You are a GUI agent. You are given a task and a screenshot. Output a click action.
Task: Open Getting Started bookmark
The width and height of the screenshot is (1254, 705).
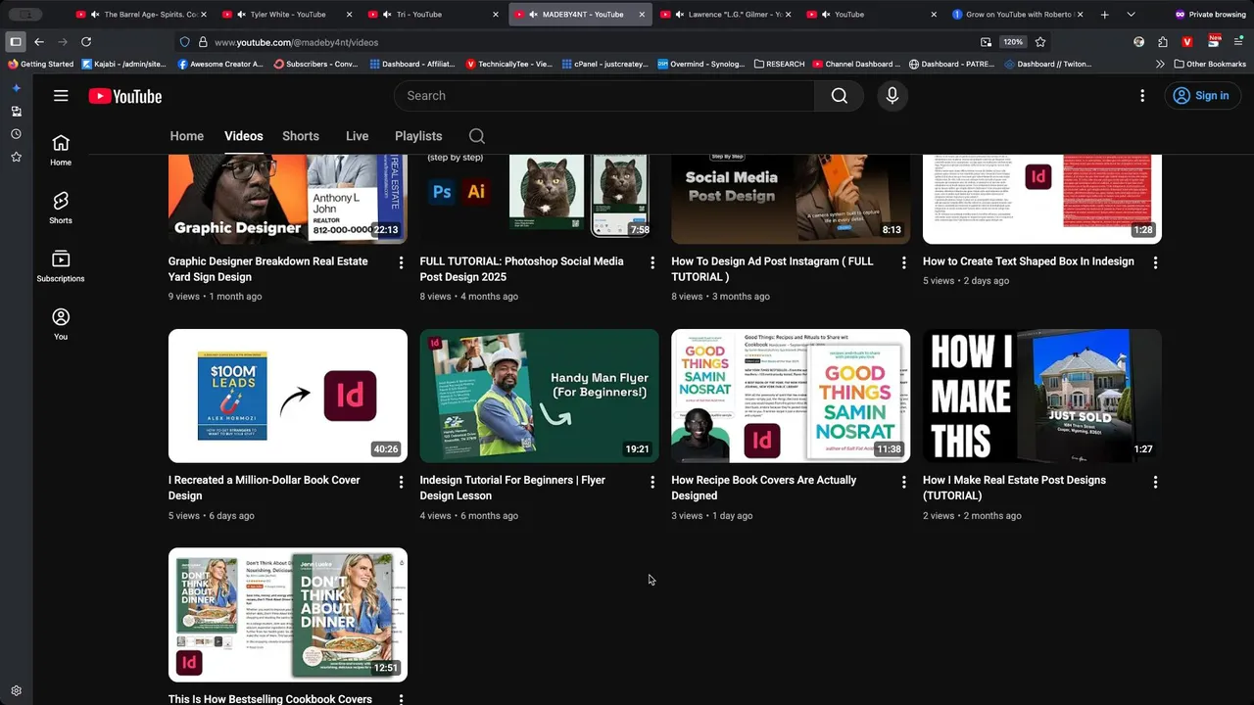(40, 64)
